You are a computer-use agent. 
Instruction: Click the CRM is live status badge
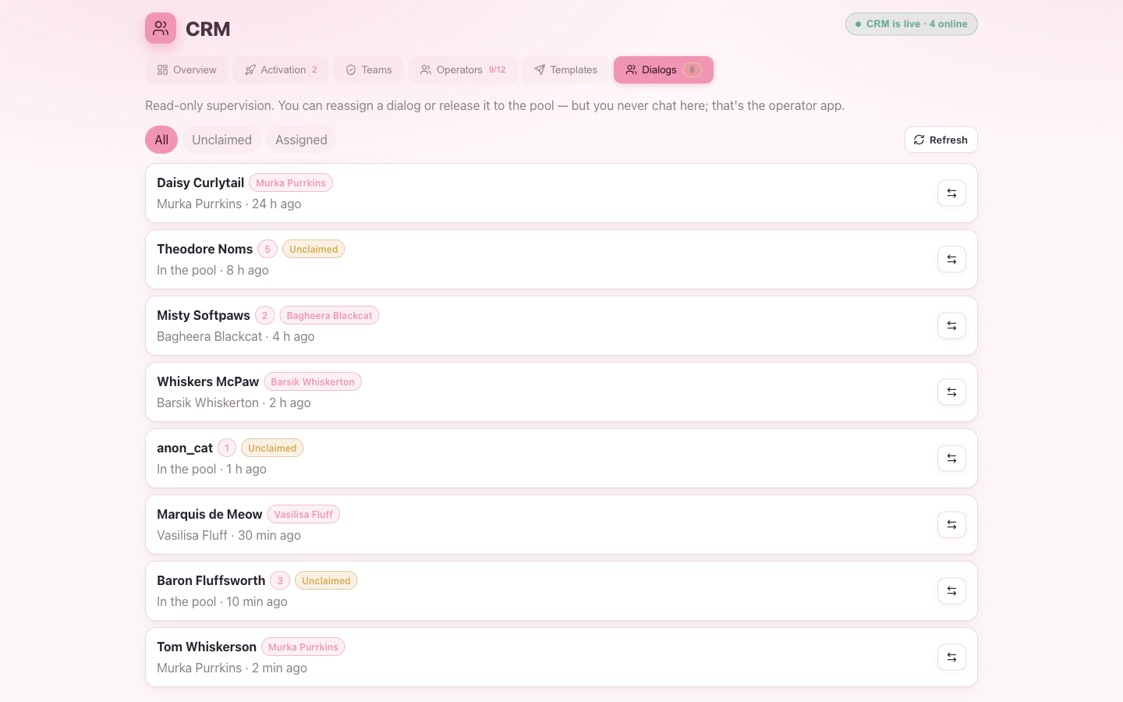911,24
